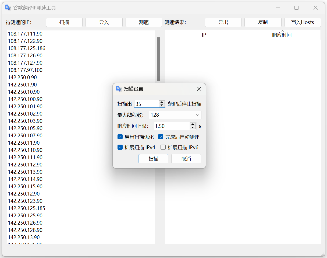Select IP 142.250.105.90 in the list

tap(25, 128)
